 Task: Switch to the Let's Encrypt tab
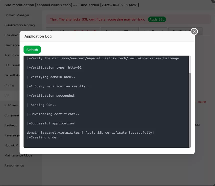click(x=153, y=28)
